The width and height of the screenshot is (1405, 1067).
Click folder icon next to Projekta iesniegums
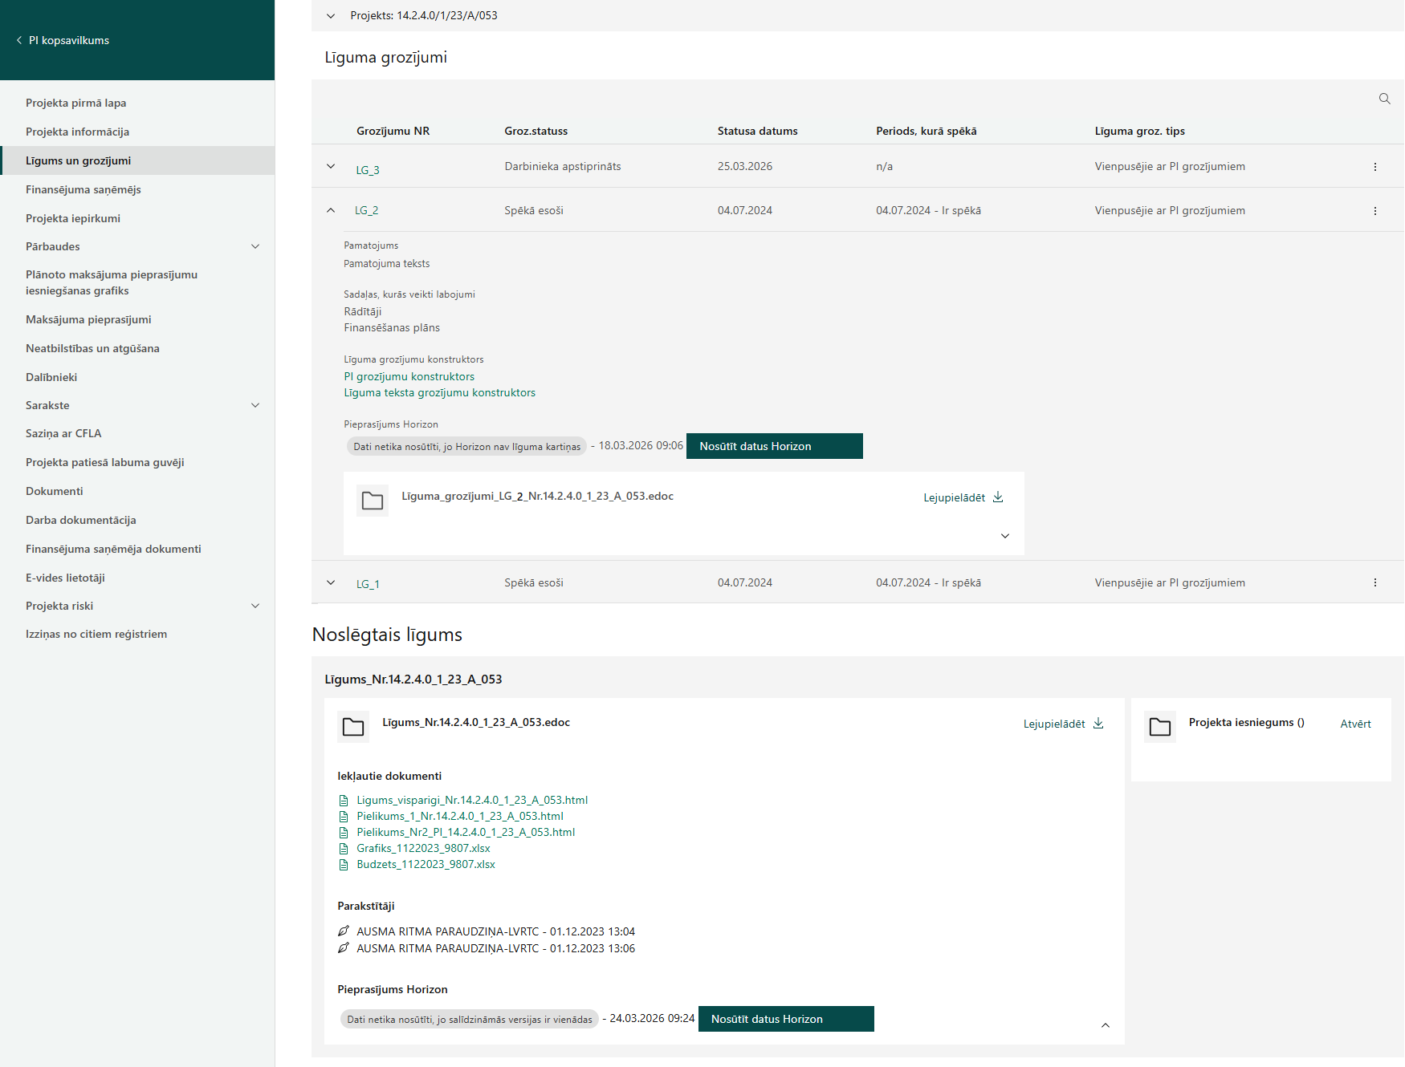tap(1159, 727)
